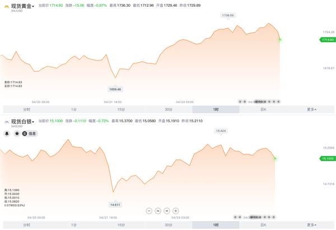336x230 pixels.
Task: Click the gold icon beside 现货黄金
Action: (x=7, y=7)
